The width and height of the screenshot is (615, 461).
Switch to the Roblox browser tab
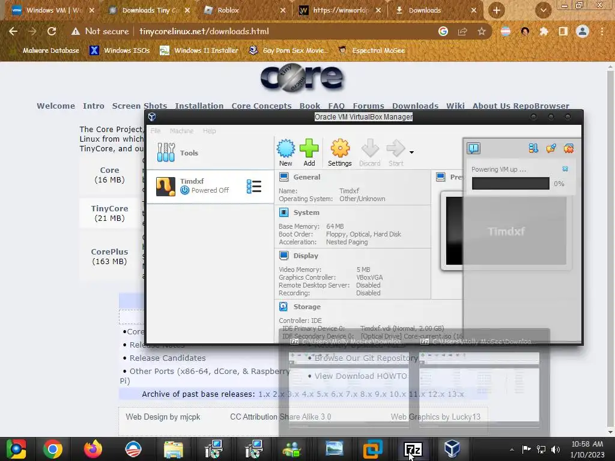(245, 10)
